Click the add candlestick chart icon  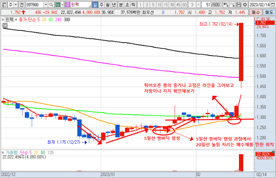pyautogui.click(x=226, y=5)
